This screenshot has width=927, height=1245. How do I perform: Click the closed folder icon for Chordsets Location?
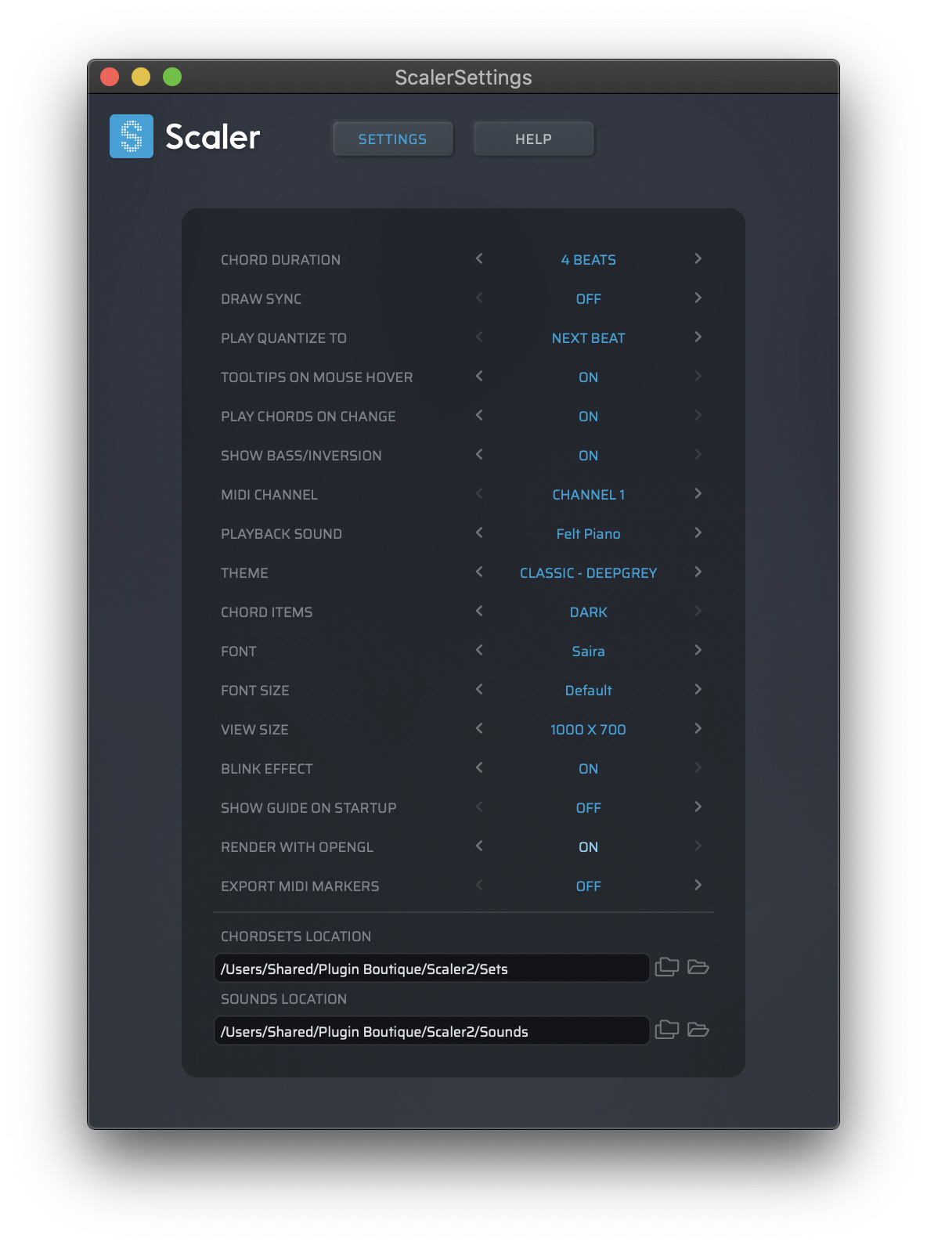point(667,967)
